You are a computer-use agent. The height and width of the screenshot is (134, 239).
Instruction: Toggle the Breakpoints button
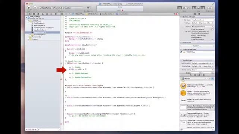pos(88,8)
